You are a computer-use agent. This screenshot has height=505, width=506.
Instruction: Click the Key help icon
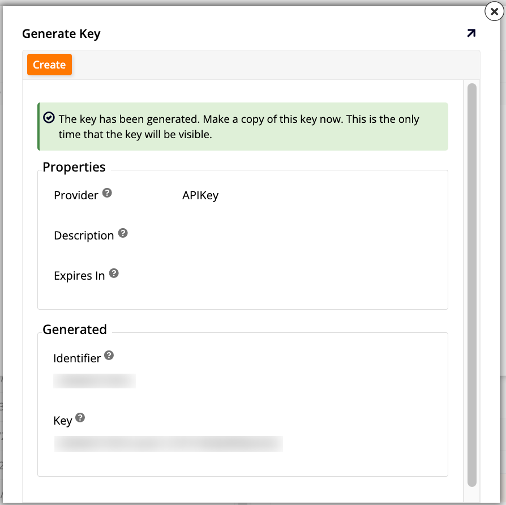80,418
